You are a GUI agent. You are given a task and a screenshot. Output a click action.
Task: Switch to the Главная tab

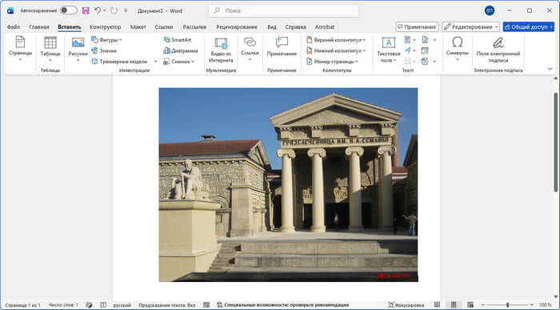pos(39,26)
